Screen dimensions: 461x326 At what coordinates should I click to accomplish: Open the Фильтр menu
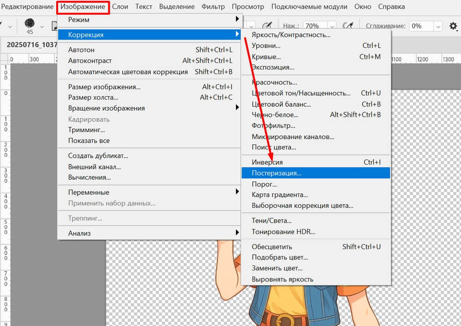pos(213,7)
